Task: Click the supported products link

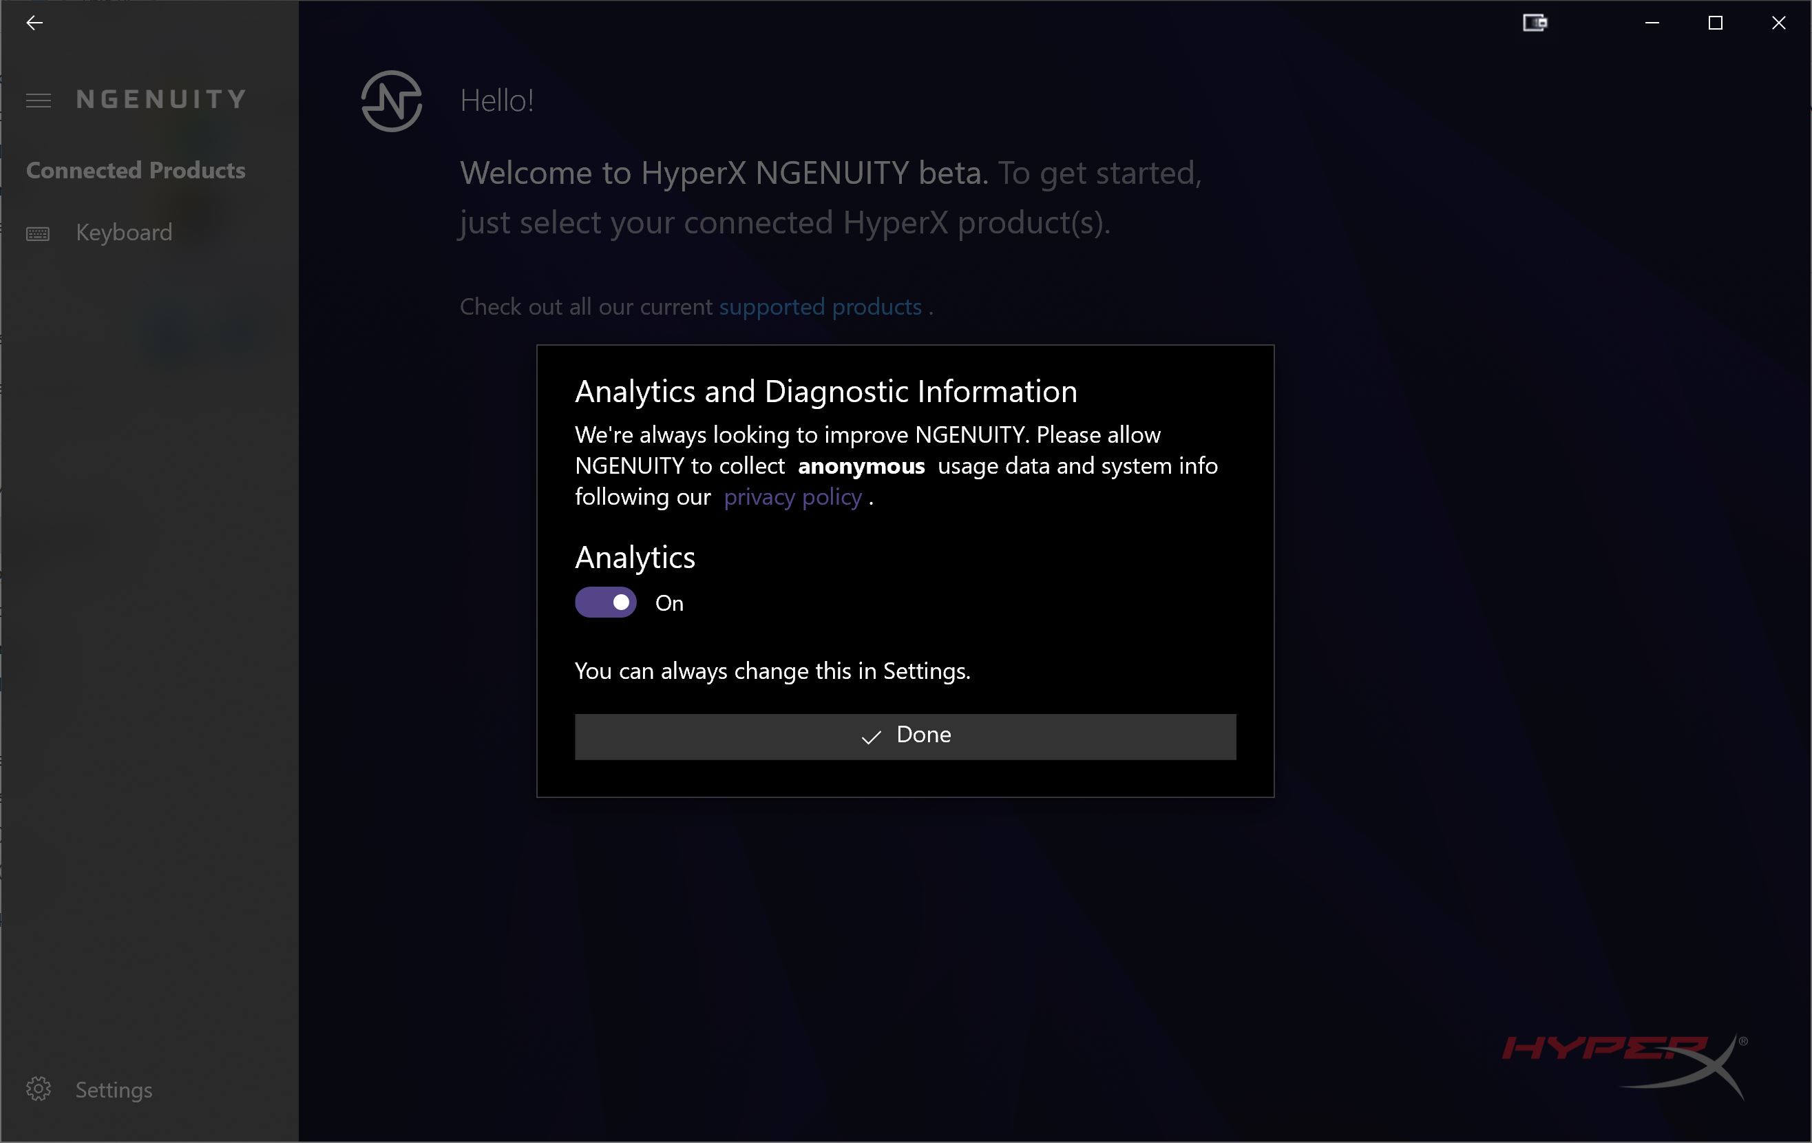Action: pos(820,307)
